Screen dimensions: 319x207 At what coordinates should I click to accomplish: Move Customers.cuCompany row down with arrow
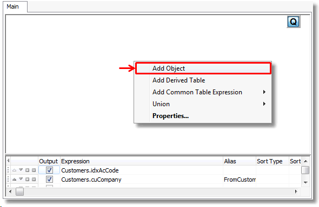(21, 179)
